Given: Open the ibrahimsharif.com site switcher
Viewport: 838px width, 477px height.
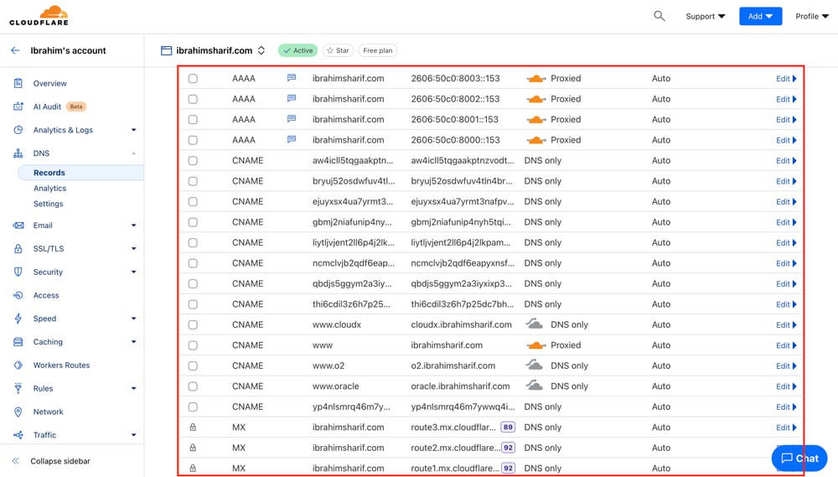Looking at the screenshot, I should [x=261, y=50].
